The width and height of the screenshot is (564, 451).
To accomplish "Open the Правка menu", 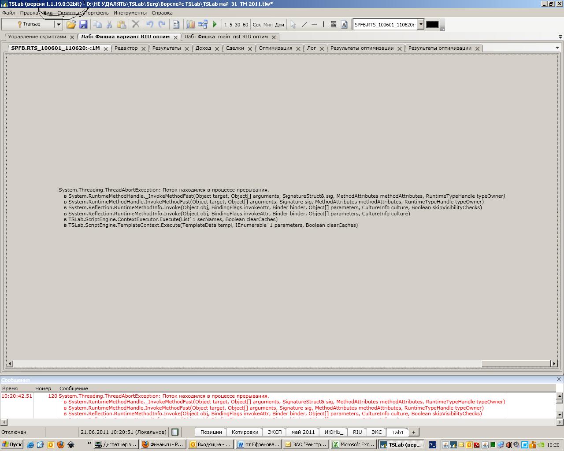I will tap(29, 13).
